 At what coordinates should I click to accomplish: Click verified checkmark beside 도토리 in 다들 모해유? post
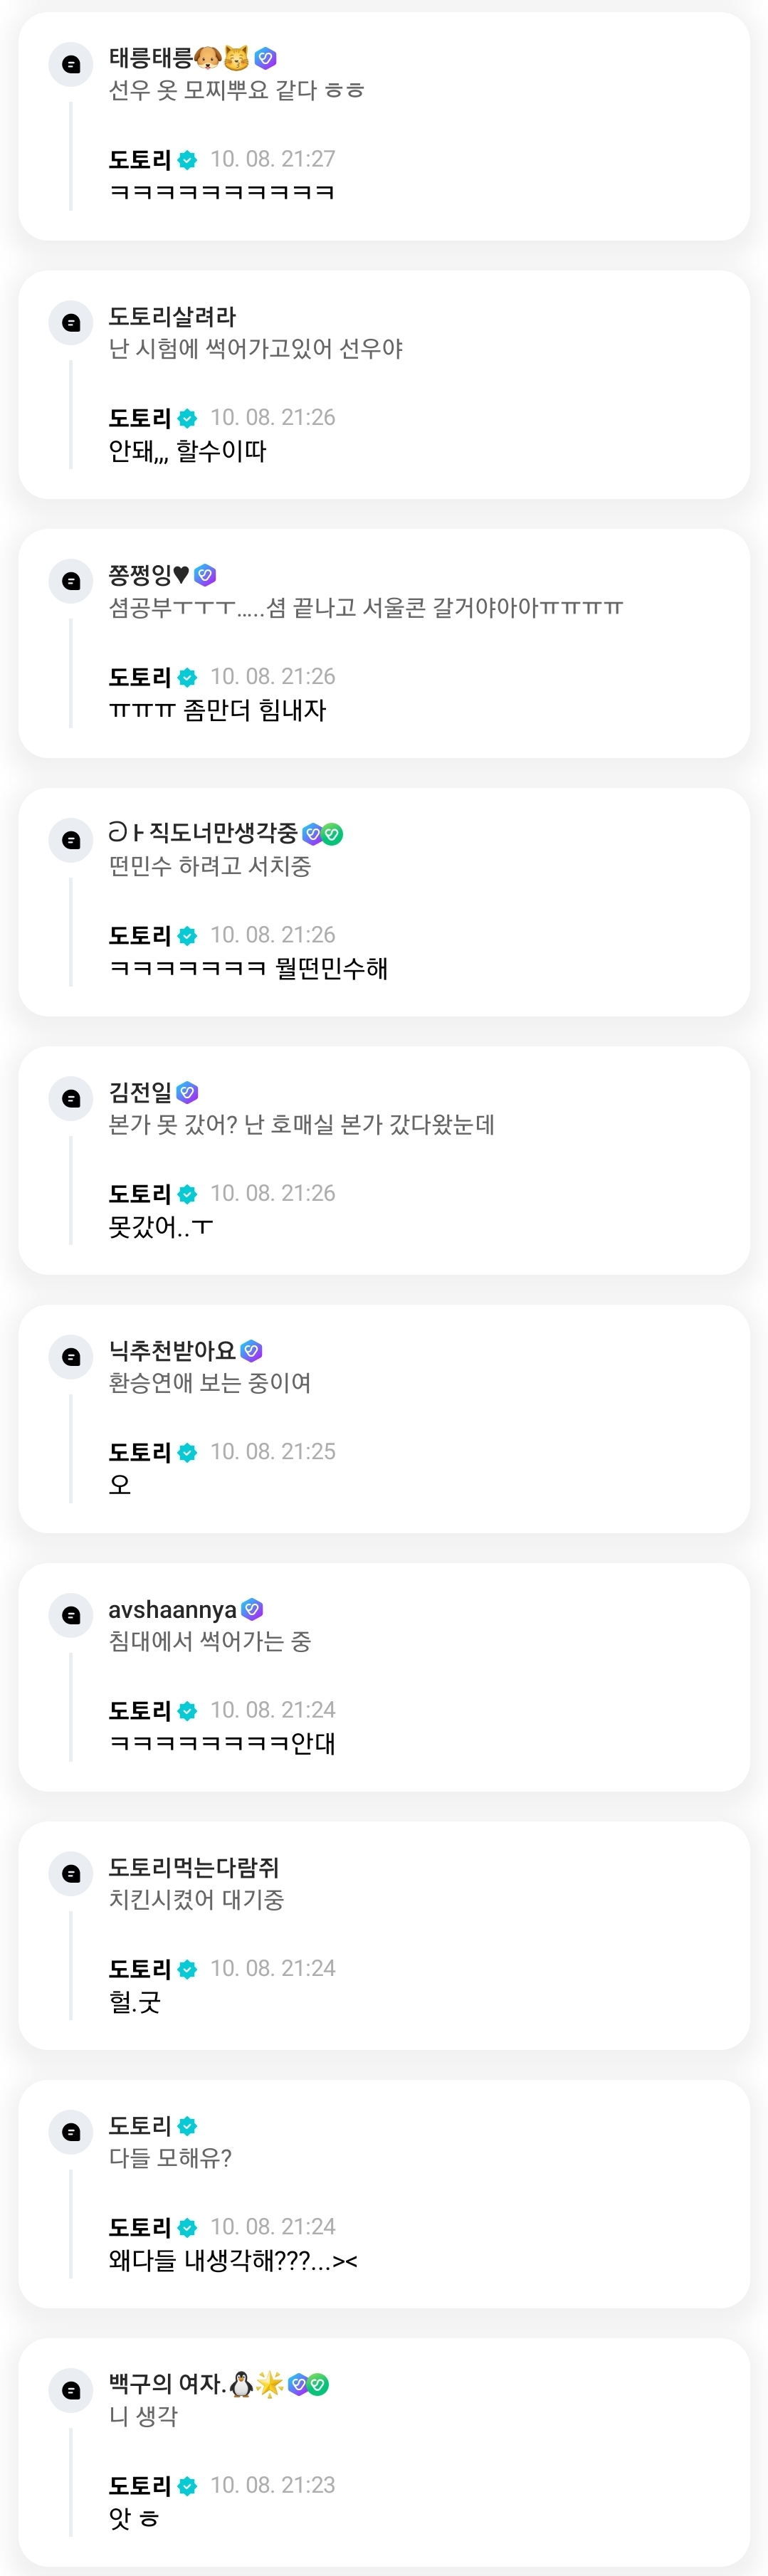point(187,2126)
